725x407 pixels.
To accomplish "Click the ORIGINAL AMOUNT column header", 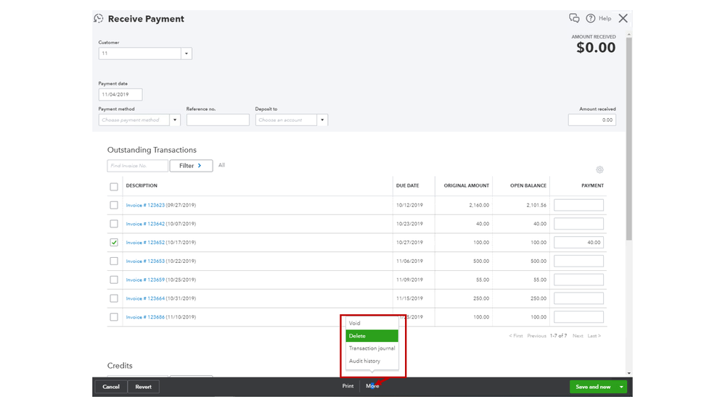I will click(466, 185).
